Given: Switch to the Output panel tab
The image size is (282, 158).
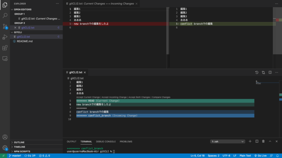Looking at the screenshot, I should pyautogui.click(x=72, y=142).
